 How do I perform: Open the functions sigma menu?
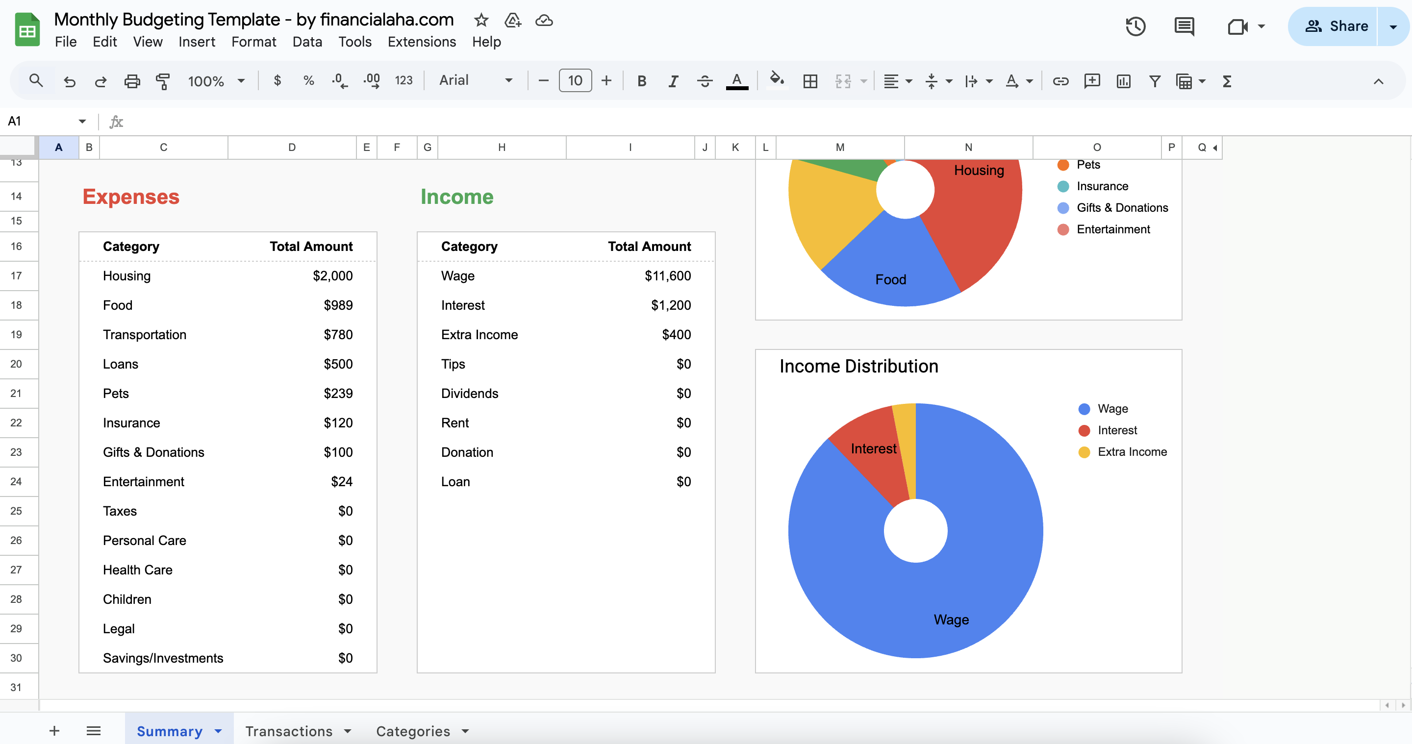[x=1227, y=81]
